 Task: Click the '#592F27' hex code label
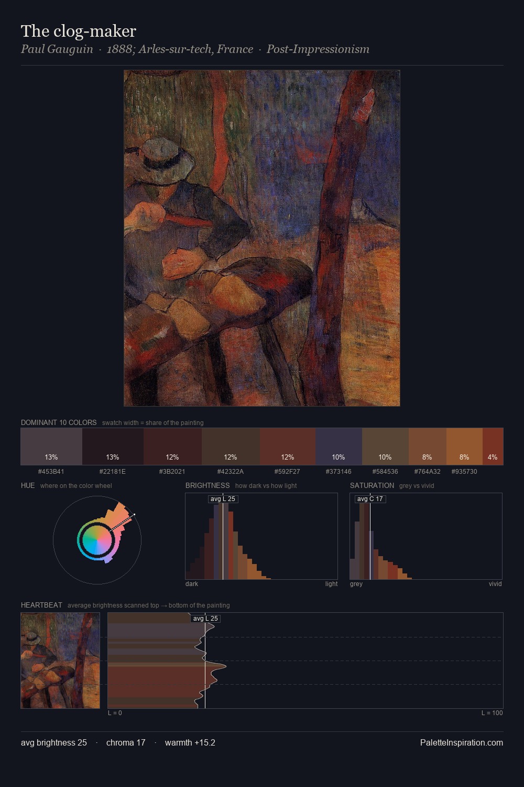(288, 472)
